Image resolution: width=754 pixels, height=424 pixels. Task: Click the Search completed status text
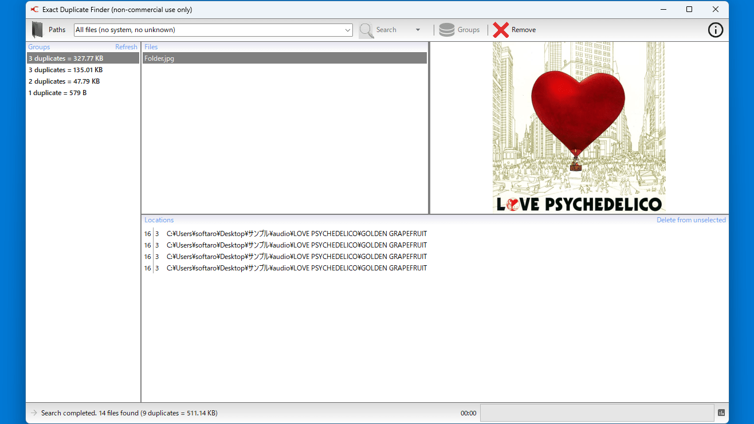click(x=129, y=413)
